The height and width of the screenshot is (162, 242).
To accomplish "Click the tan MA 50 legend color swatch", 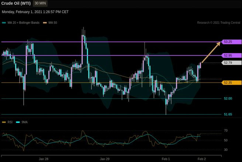I will pyautogui.click(x=45, y=23).
